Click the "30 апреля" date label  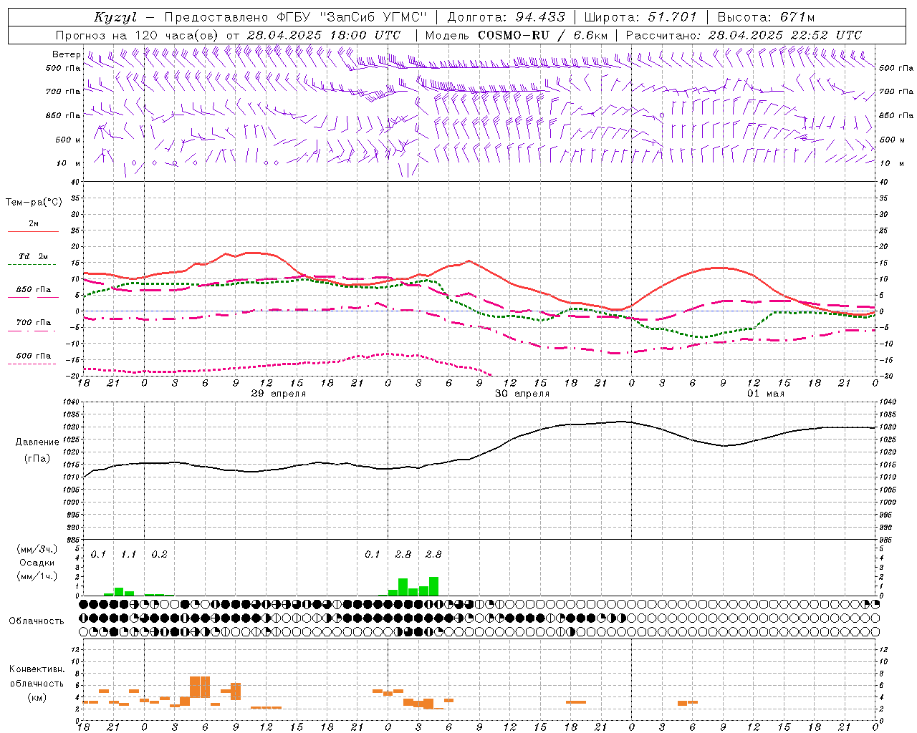(522, 394)
